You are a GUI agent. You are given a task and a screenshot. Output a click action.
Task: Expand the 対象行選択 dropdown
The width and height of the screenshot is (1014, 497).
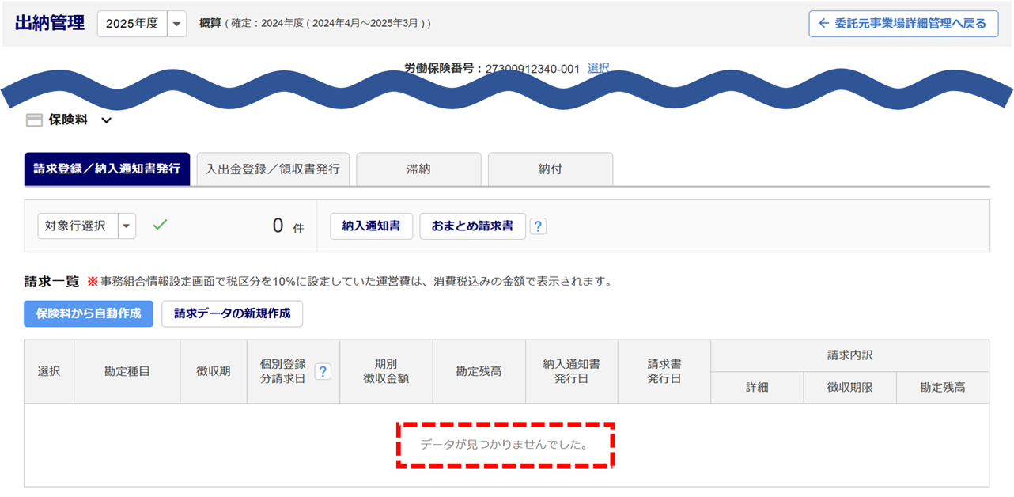tap(127, 226)
